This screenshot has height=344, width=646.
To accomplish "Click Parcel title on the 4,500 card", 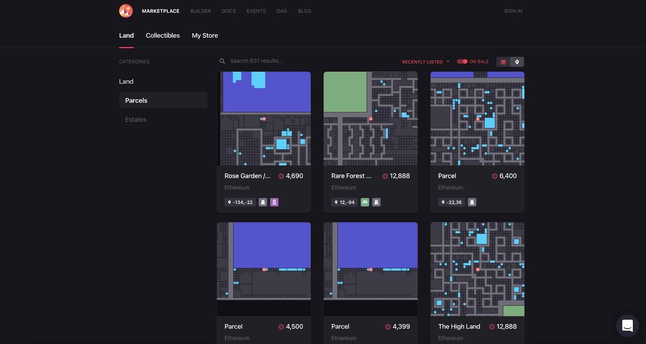I will coord(233,327).
